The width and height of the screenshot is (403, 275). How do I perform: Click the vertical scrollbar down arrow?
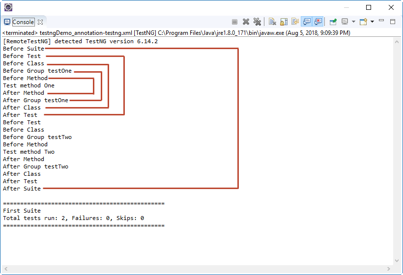(397, 261)
